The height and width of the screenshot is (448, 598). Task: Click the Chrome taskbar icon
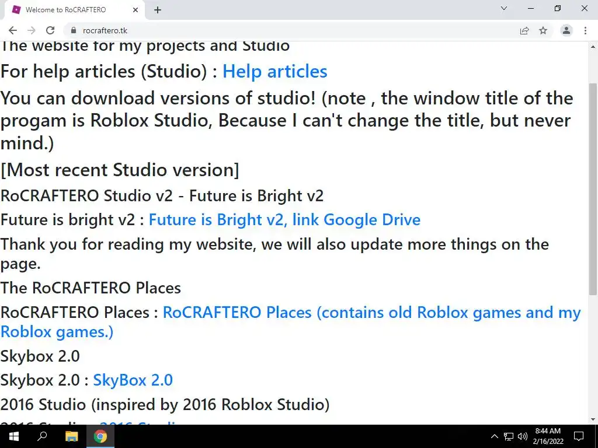point(100,436)
